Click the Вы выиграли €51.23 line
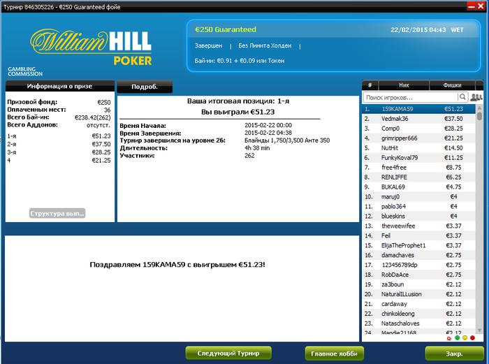The width and height of the screenshot is (489, 364). (238, 112)
